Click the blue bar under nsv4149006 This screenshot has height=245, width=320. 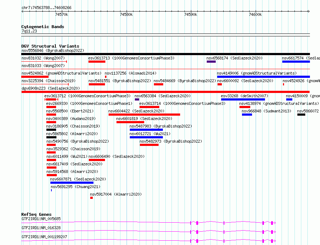tap(264, 77)
